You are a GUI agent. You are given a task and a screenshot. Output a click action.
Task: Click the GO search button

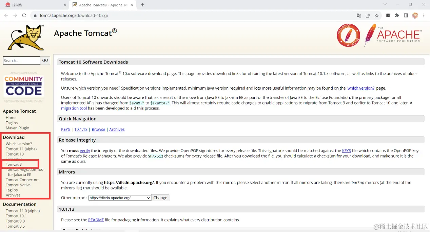click(45, 60)
